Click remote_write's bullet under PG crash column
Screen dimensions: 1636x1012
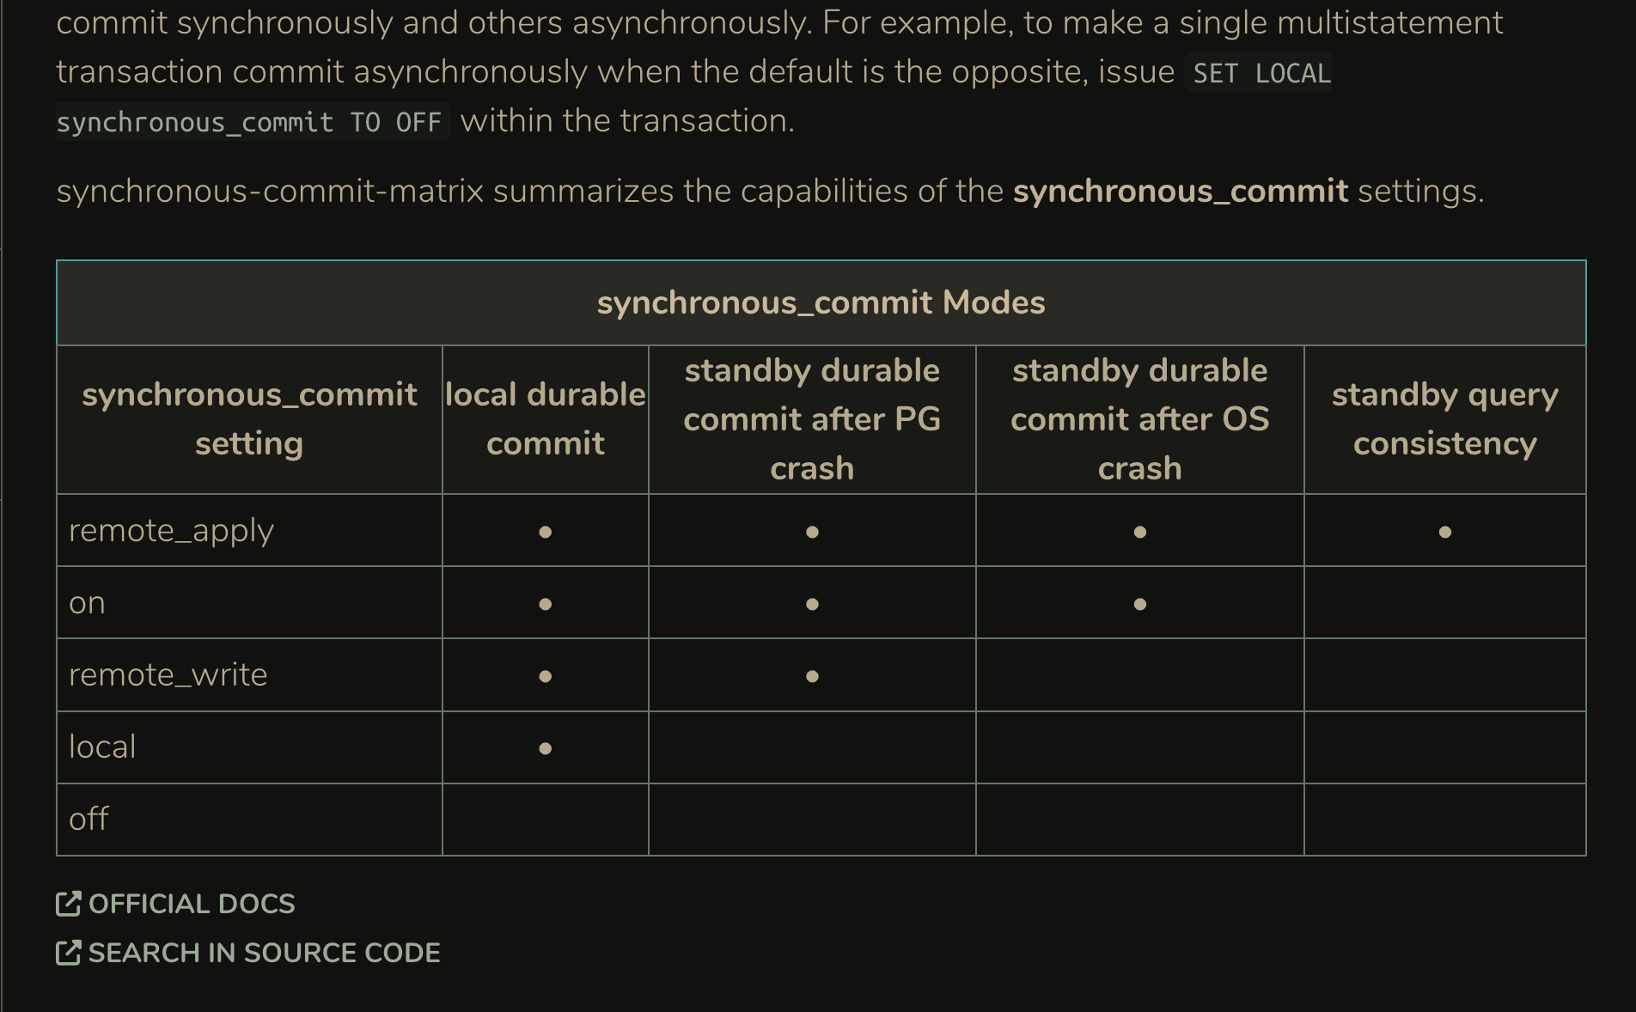point(812,676)
